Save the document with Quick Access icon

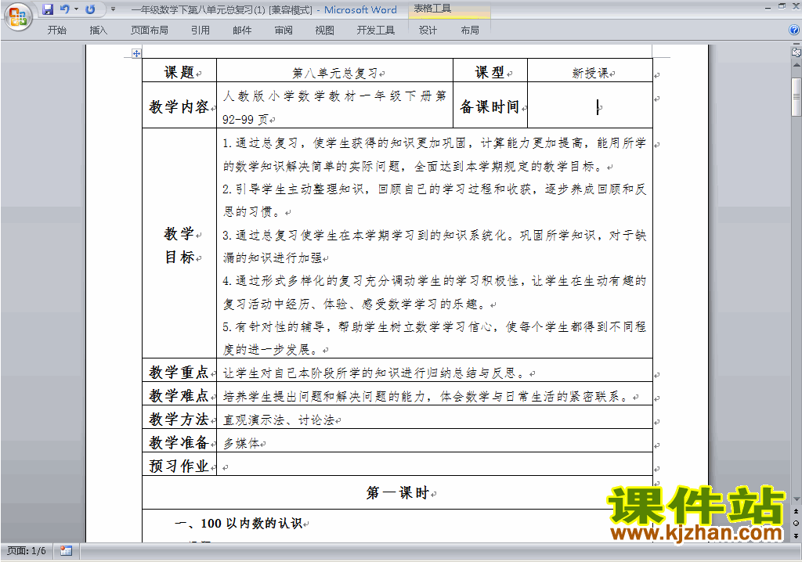(x=48, y=9)
